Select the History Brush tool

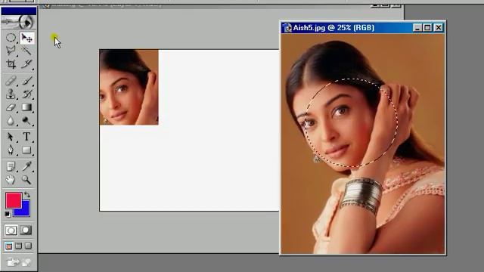pyautogui.click(x=27, y=94)
